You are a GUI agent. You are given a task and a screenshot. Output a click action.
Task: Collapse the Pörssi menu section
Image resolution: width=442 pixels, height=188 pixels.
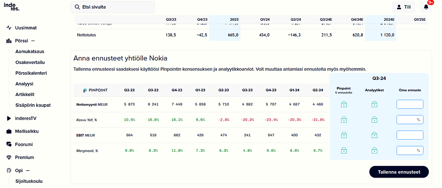tap(32, 41)
